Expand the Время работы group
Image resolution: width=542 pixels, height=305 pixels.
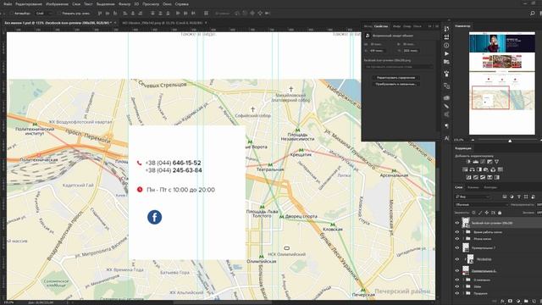[x=463, y=232]
